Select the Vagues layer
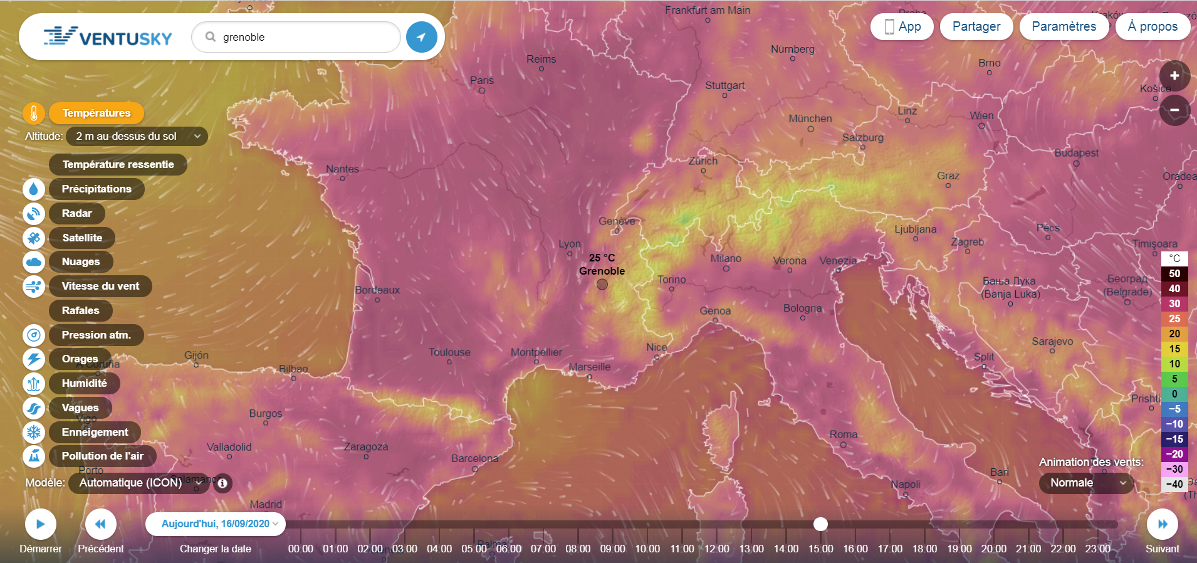The height and width of the screenshot is (563, 1197). 80,408
